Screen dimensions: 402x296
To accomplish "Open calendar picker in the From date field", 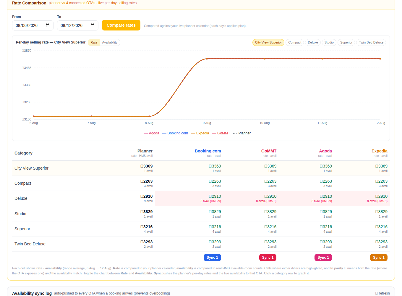I will pos(48,25).
